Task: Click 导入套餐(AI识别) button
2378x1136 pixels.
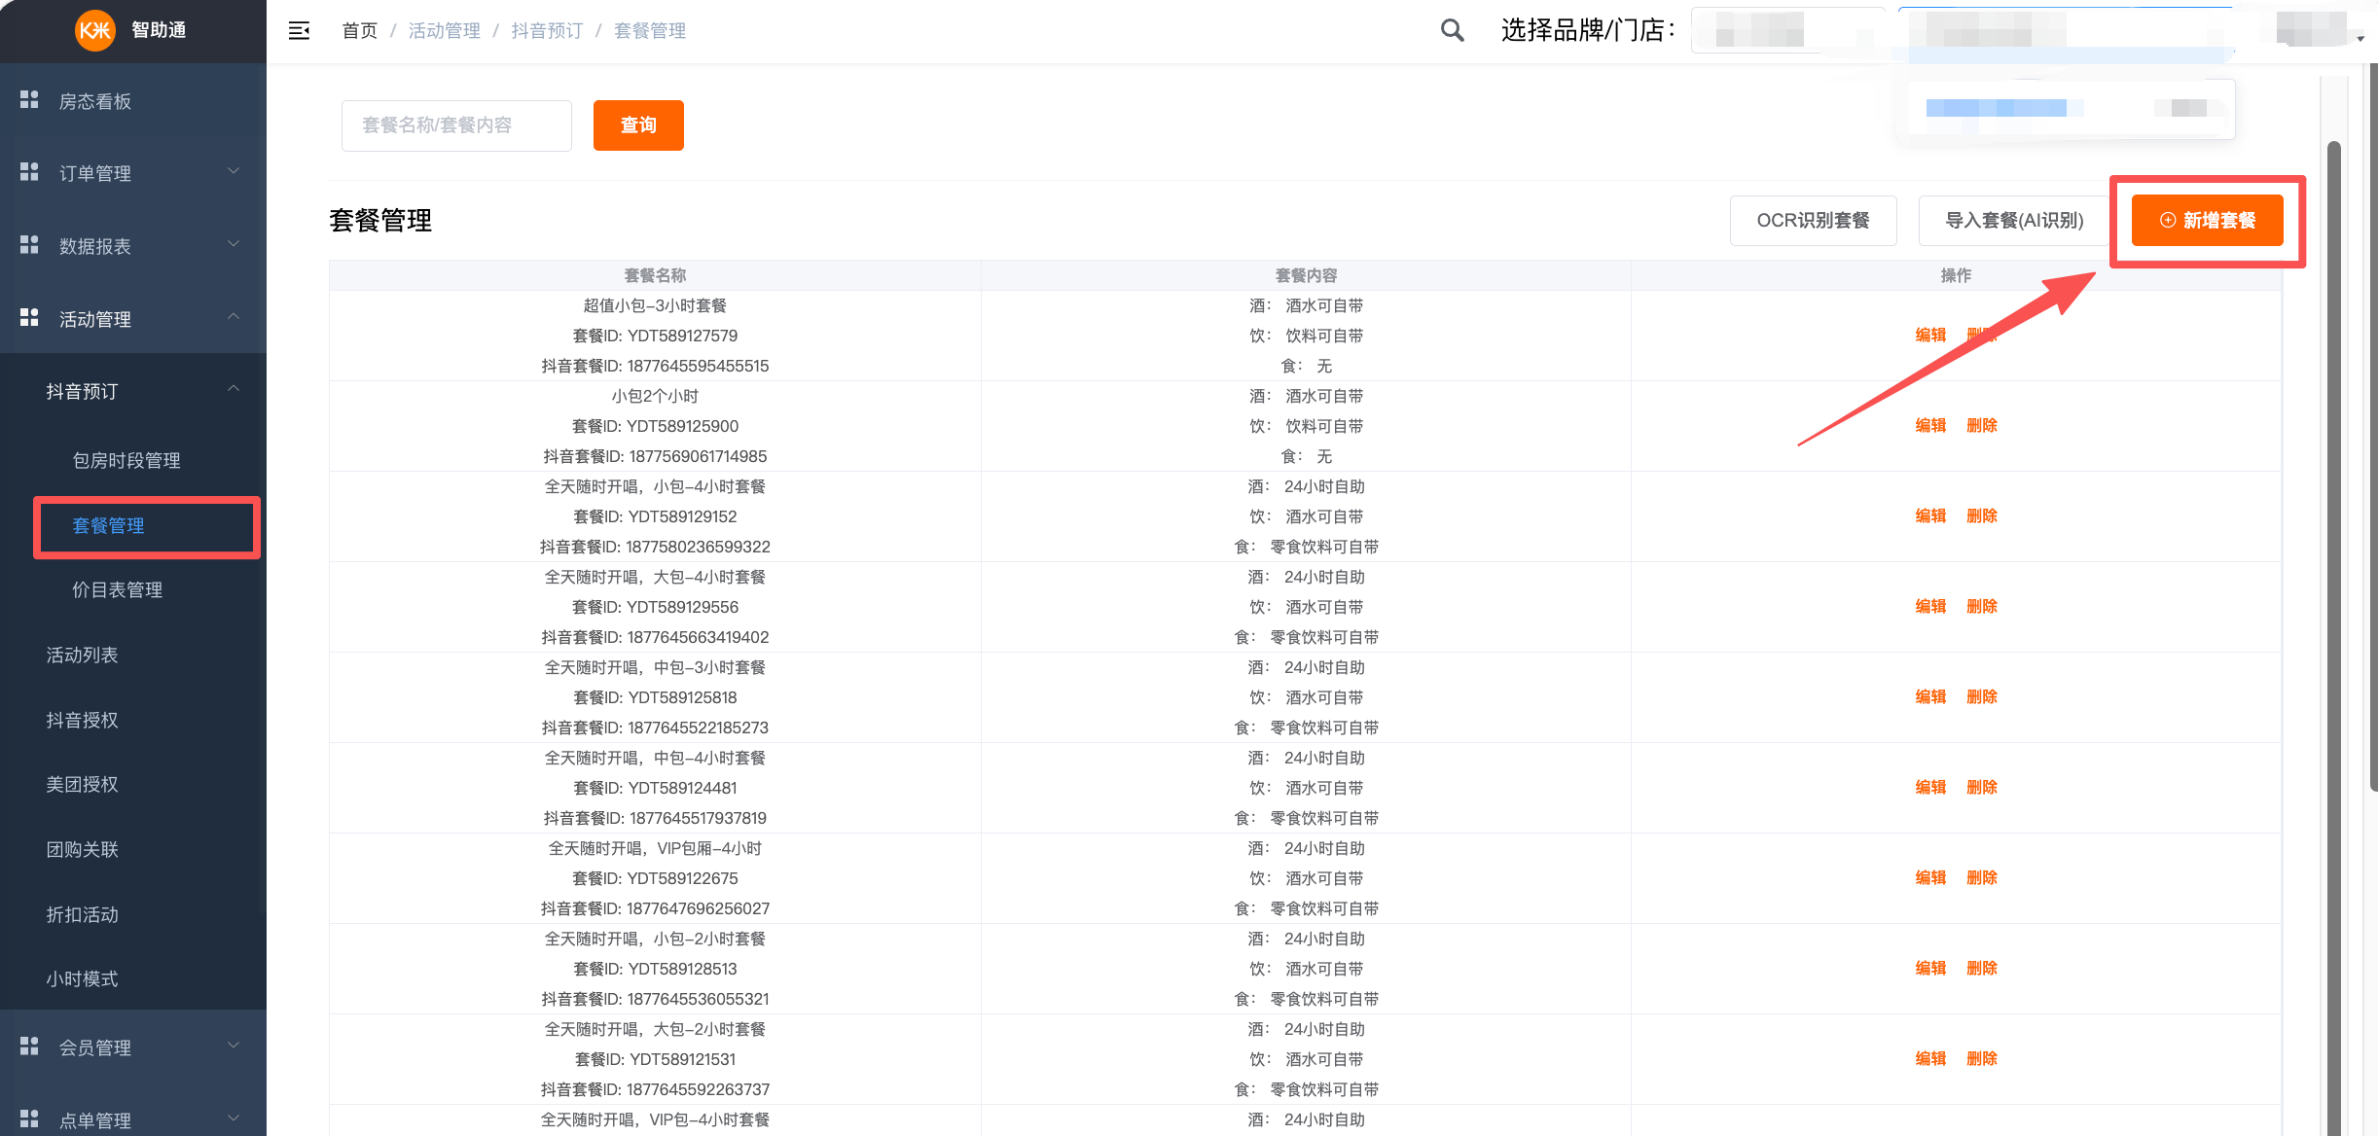Action: (x=2013, y=221)
